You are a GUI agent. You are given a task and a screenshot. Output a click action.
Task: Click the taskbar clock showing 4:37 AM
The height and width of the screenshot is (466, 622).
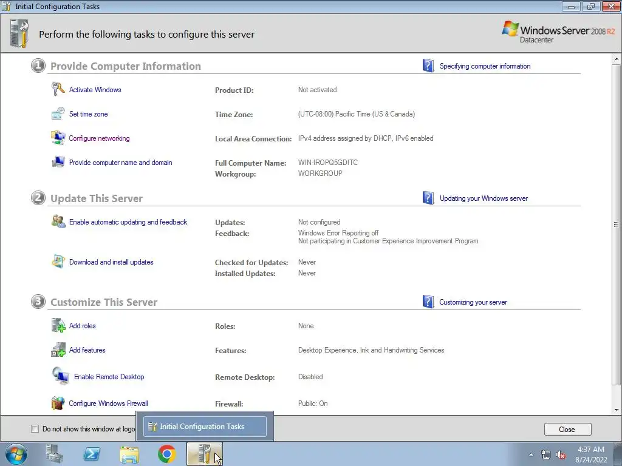591,454
